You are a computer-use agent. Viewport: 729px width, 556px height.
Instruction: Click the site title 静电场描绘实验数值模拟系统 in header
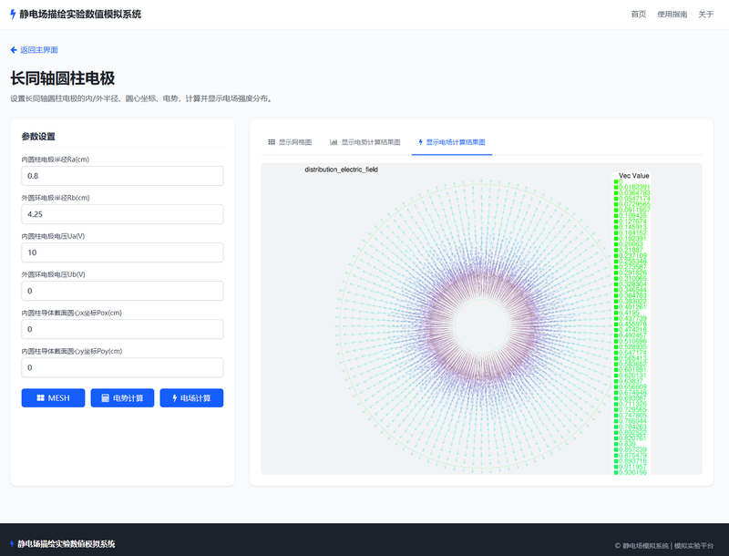(x=80, y=15)
